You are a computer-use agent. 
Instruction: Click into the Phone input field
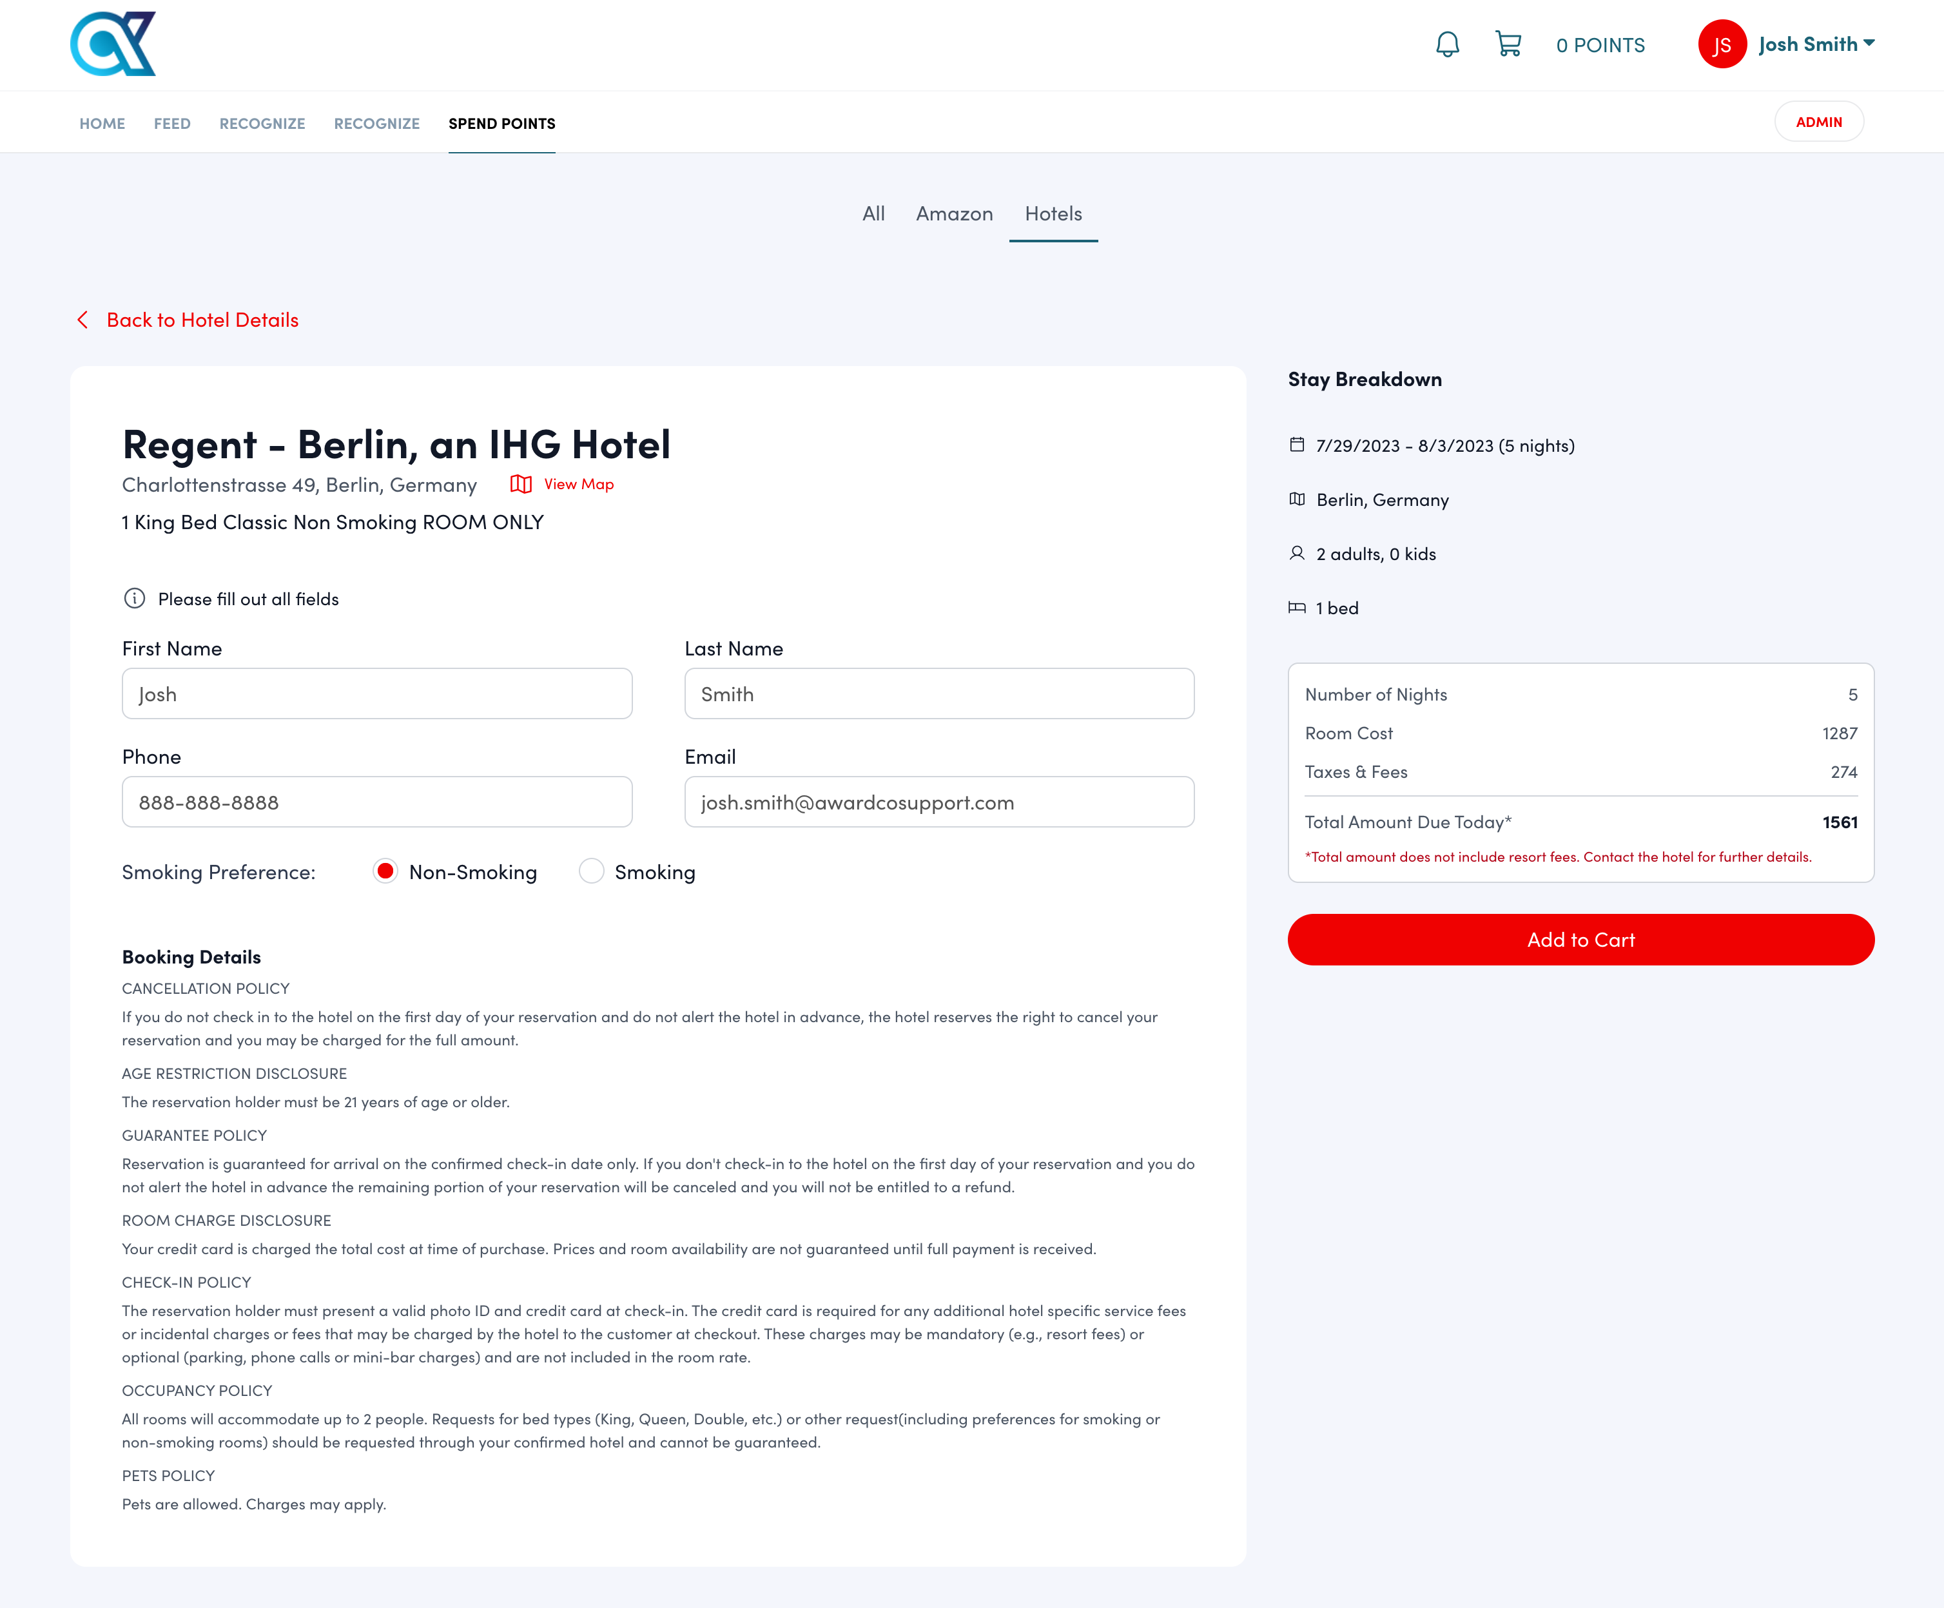(377, 802)
